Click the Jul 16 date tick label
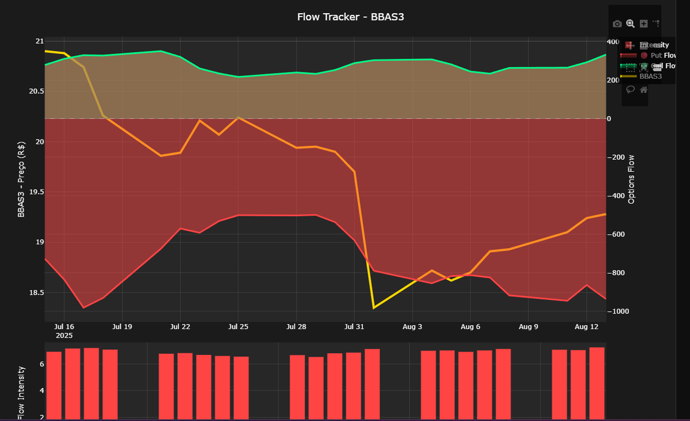This screenshot has width=690, height=421. coord(64,327)
